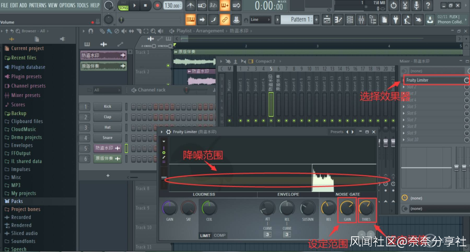Add a channel with the plus button

[108, 176]
